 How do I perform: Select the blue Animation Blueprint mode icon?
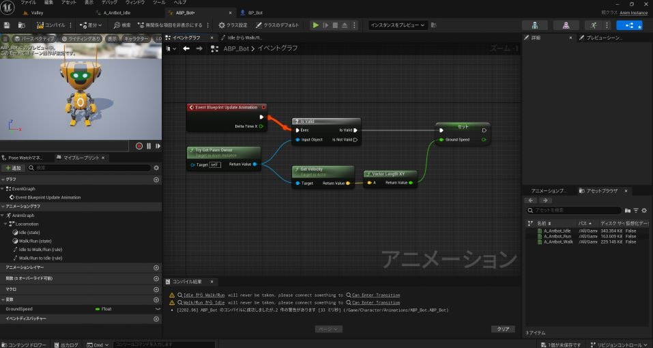629,25
